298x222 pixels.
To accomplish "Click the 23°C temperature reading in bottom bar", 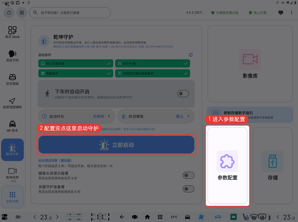I will pyautogui.click(x=174, y=217).
